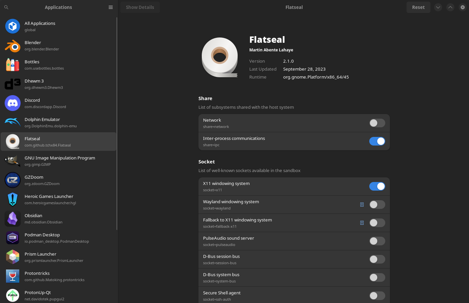Click the GZDoom app icon
469x303 pixels.
point(13,180)
